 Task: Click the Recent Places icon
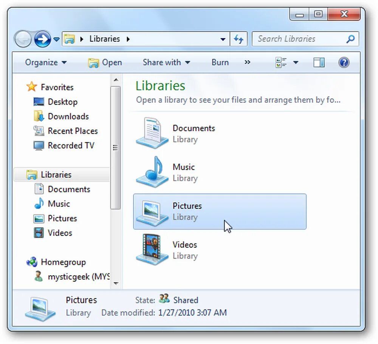click(x=39, y=131)
